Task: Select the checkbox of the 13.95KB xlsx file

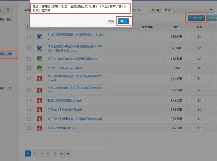Action: [x=29, y=59]
